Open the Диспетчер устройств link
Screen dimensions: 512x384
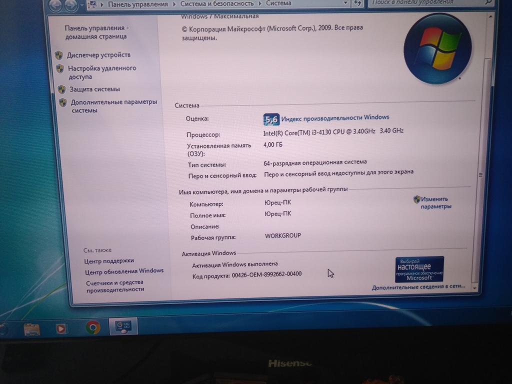(98, 55)
